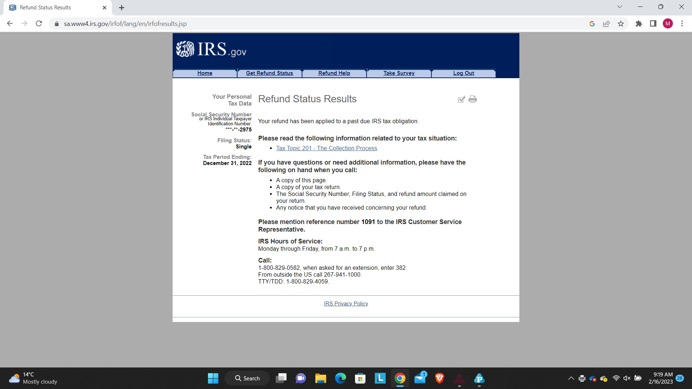The height and width of the screenshot is (389, 692).
Task: Open the Get Refund Status tab
Action: [x=269, y=73]
